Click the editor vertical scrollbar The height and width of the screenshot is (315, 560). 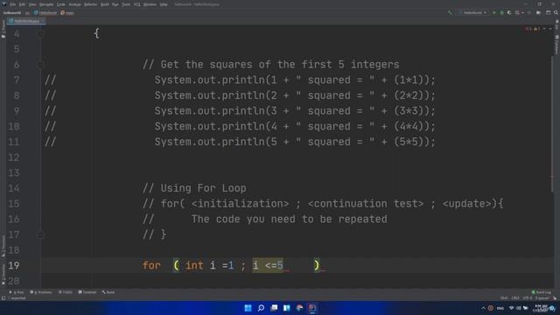point(552,124)
